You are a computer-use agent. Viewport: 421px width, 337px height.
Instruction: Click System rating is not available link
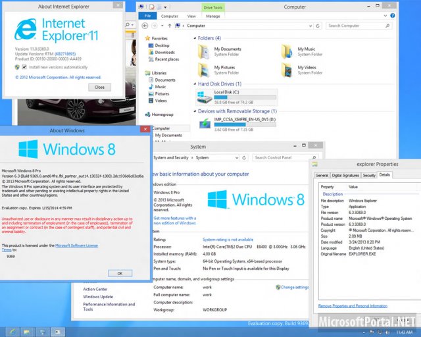(x=228, y=240)
